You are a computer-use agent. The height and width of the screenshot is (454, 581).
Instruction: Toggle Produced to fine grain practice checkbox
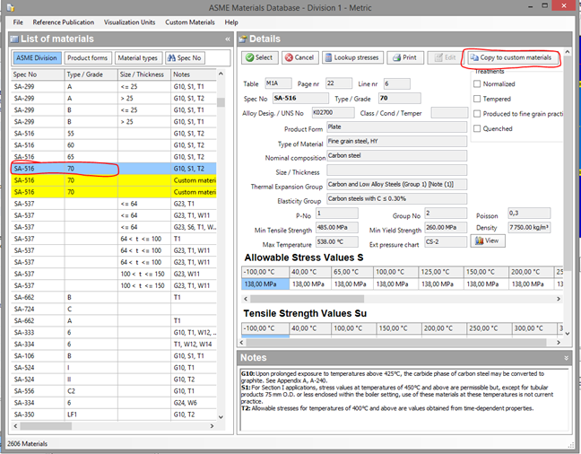(x=477, y=114)
